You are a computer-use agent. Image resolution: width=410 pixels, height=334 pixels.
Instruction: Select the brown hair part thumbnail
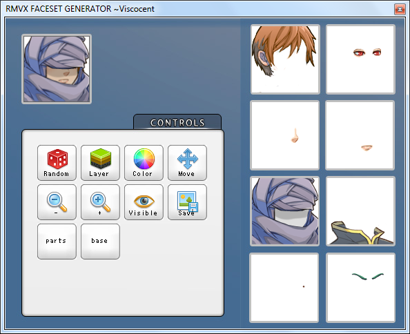285,59
